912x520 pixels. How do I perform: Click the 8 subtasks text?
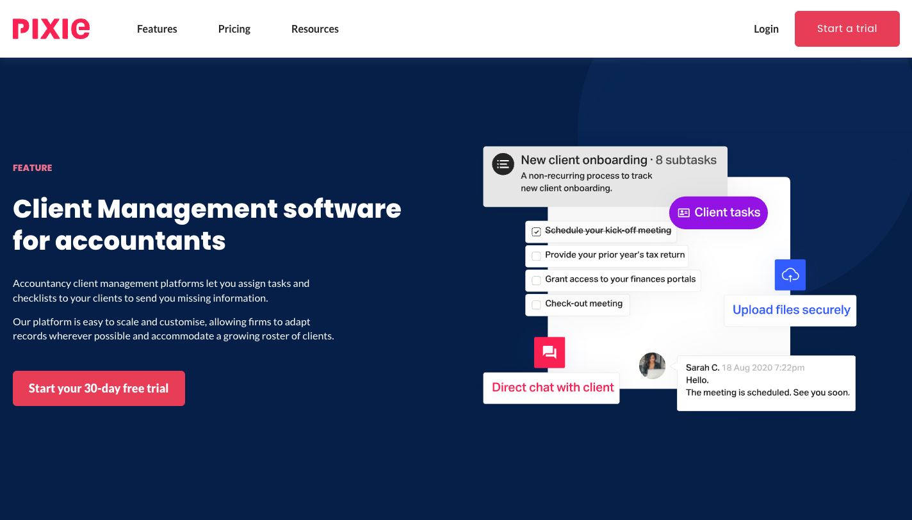[x=686, y=160]
